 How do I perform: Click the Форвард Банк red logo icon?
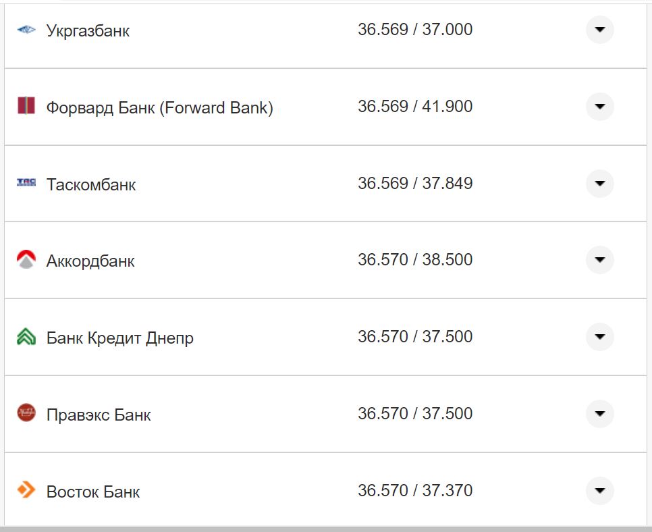(26, 106)
